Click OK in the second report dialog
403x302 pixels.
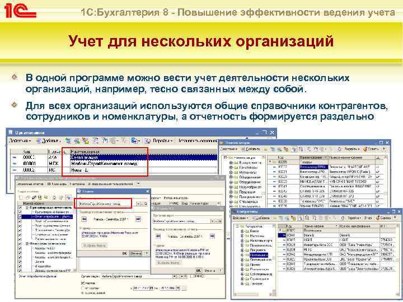(x=198, y=271)
